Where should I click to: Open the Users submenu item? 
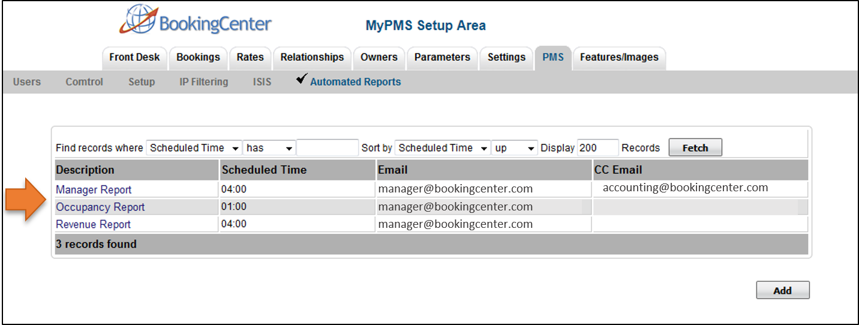(27, 82)
